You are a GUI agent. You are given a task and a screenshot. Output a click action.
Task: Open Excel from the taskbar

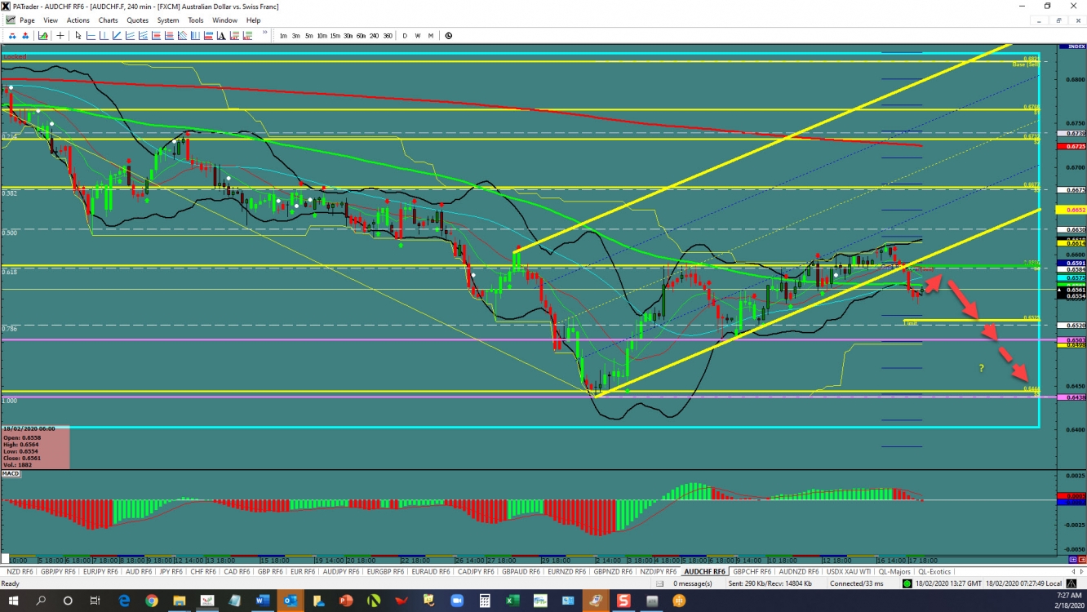click(x=512, y=601)
